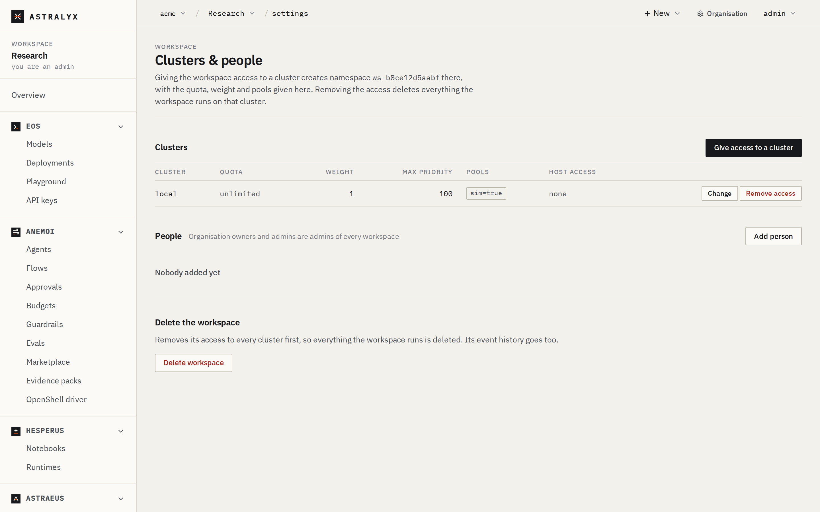The width and height of the screenshot is (820, 512).
Task: Click Change for local cluster
Action: [x=719, y=194]
